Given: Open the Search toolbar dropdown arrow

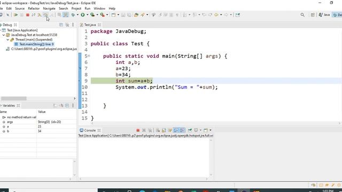Looking at the screenshot, I should point(147,15).
